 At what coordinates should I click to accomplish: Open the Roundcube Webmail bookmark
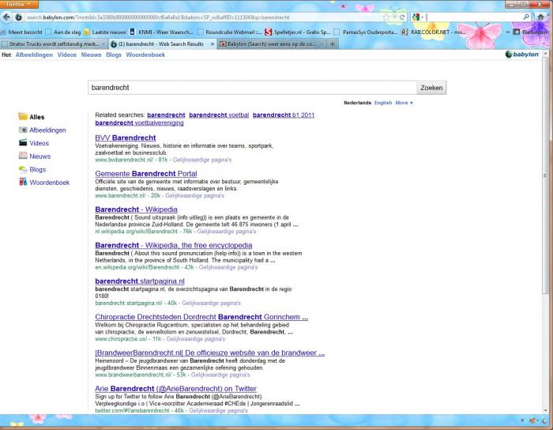[x=230, y=32]
